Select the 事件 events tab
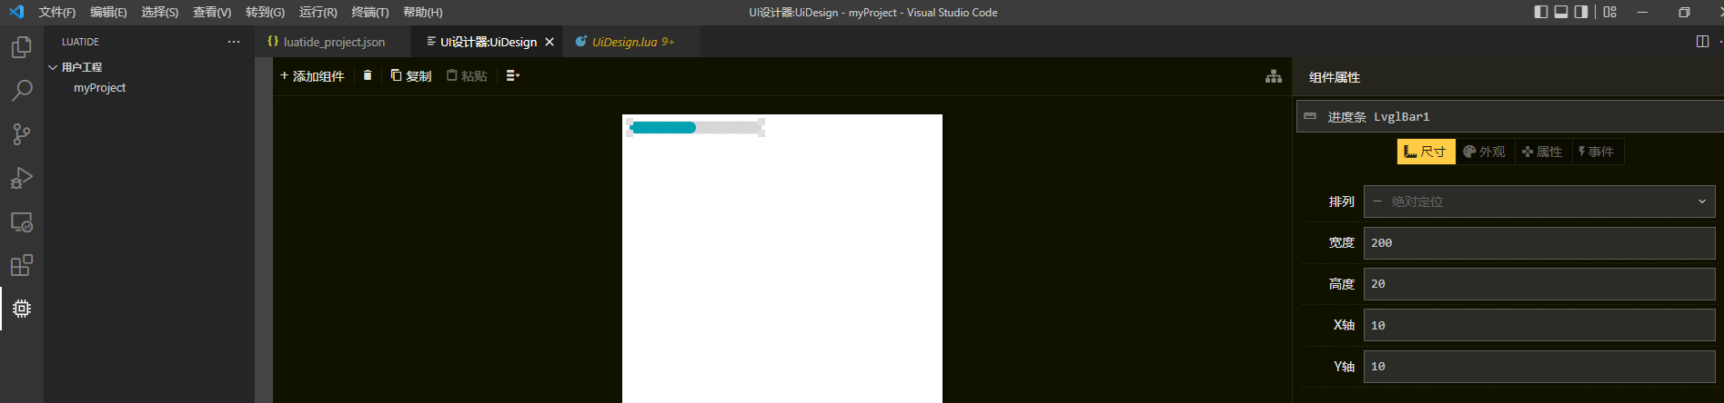The image size is (1724, 403). click(x=1597, y=152)
